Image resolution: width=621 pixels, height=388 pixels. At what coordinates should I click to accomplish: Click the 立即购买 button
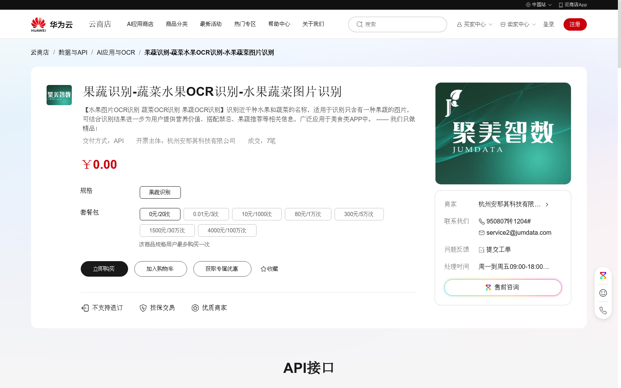pos(104,269)
